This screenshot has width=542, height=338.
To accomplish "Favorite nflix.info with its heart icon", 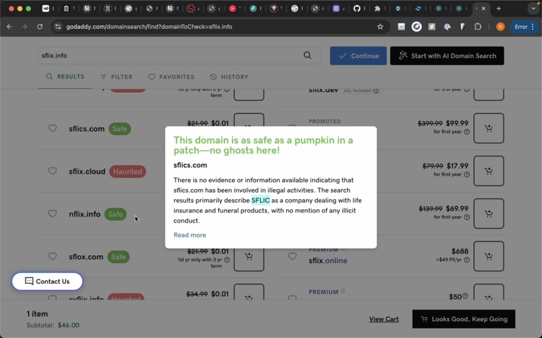I will click(x=52, y=213).
